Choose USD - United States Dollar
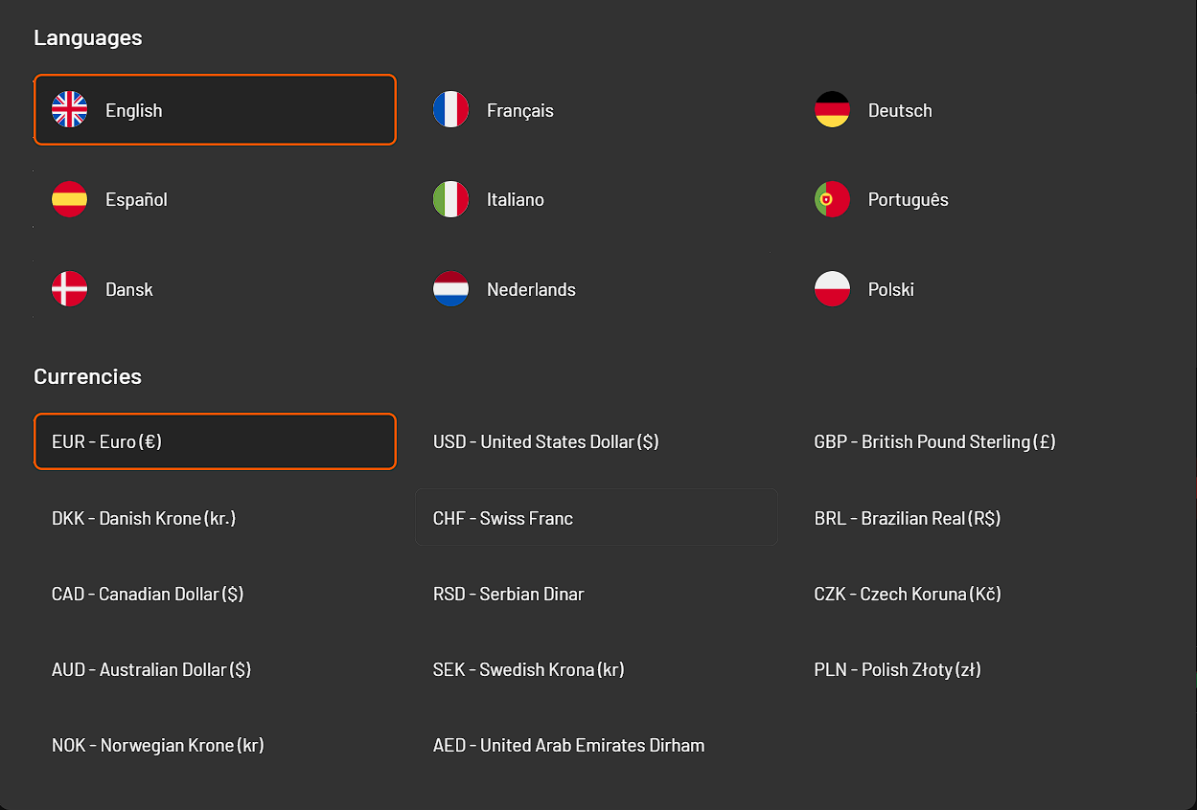Screen dimensions: 1197x810 545,441
